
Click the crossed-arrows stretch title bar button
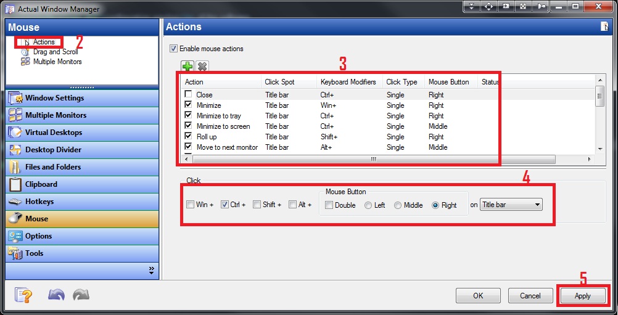[522, 6]
